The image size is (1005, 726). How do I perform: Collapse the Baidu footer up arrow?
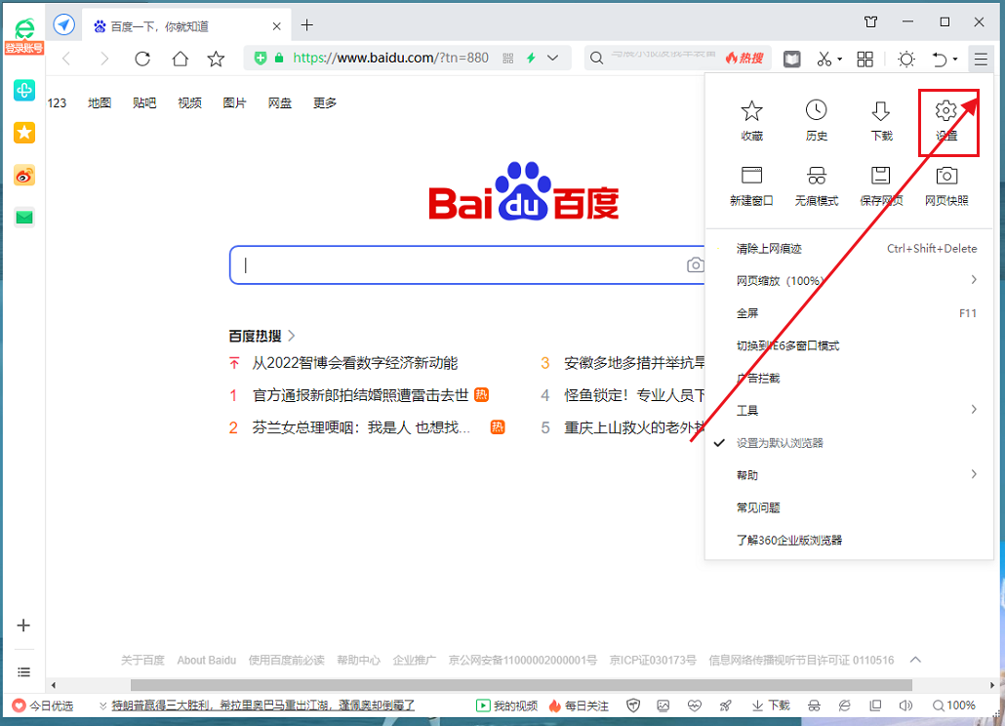coord(915,660)
